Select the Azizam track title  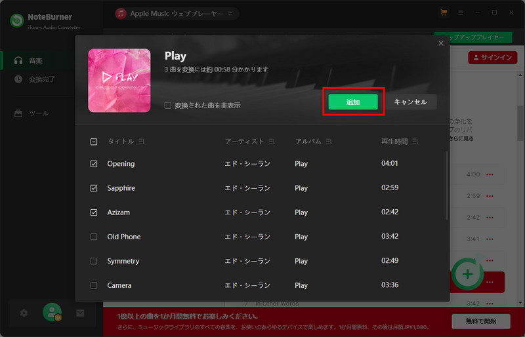tap(119, 212)
